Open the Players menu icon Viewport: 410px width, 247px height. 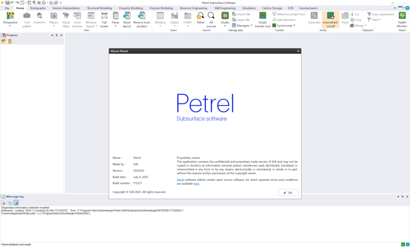click(x=54, y=16)
